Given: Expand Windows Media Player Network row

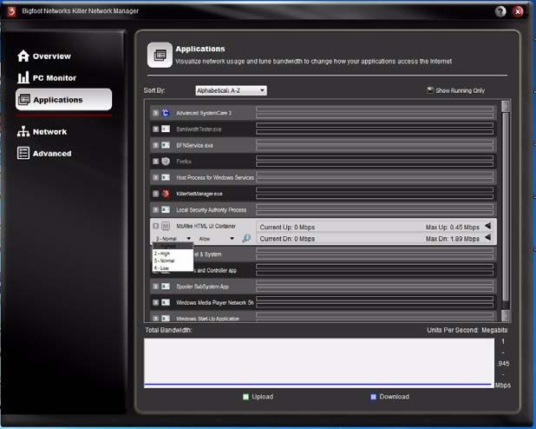Looking at the screenshot, I should [x=155, y=302].
